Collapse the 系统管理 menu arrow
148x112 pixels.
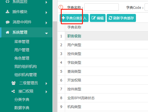(46, 33)
